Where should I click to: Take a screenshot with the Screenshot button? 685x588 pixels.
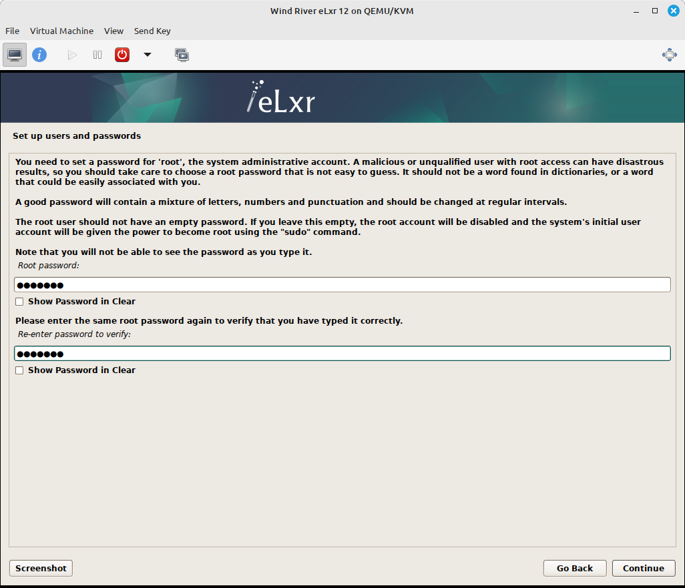point(40,568)
